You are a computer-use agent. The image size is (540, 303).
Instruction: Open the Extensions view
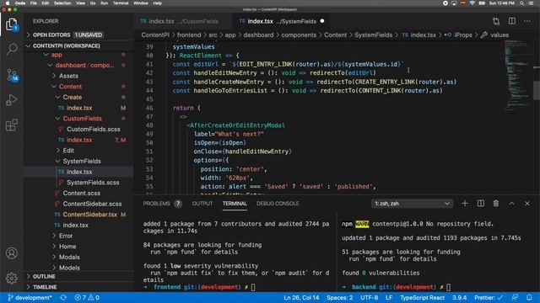coord(12,125)
